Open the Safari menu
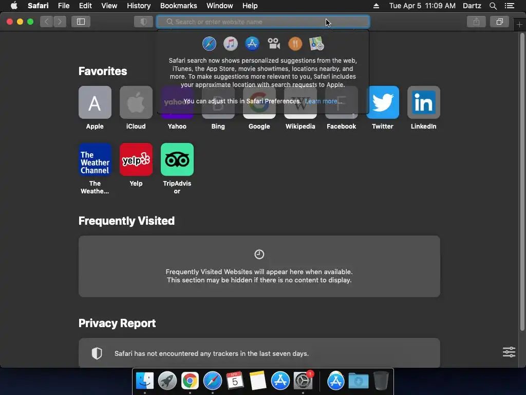 coord(38,6)
